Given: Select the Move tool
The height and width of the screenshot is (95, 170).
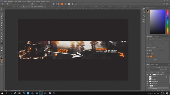Looking at the screenshot, I should pyautogui.click(x=2, y=9).
